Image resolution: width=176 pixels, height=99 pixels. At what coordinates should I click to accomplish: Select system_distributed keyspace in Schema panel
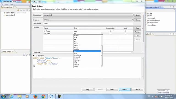click(153, 20)
